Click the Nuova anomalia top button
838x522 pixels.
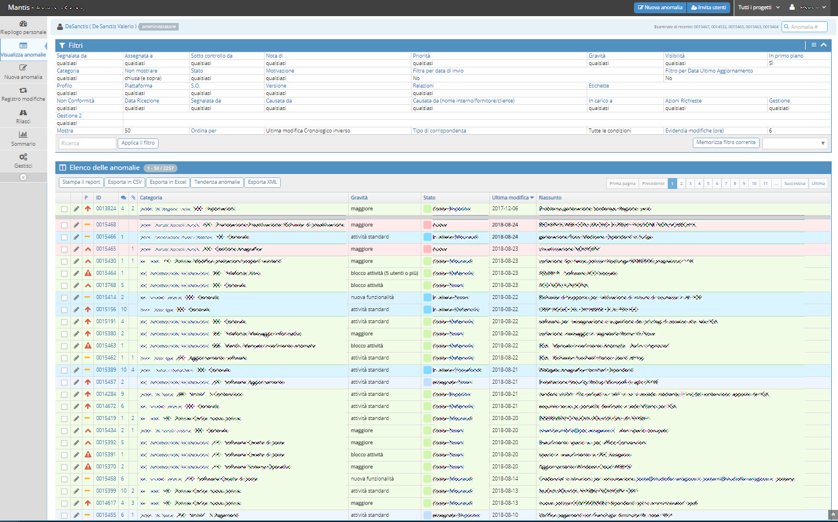(660, 7)
